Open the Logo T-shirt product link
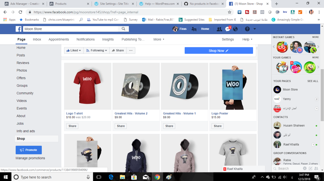 coord(74,113)
